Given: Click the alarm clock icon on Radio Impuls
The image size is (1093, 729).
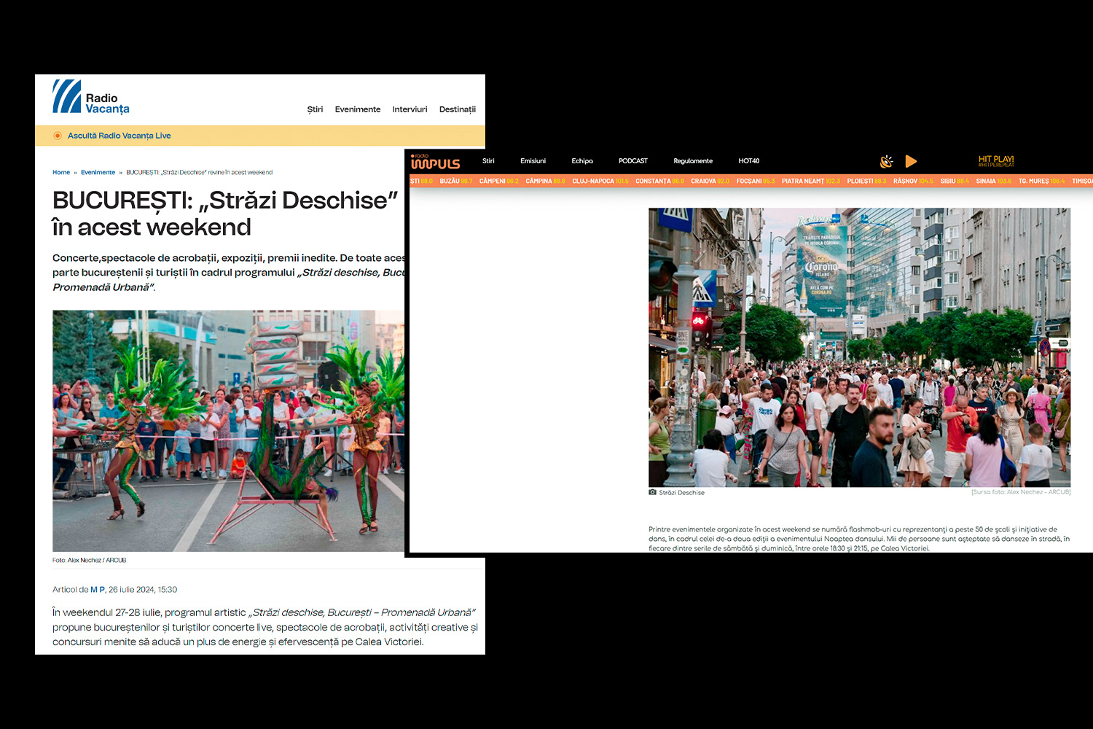Looking at the screenshot, I should pyautogui.click(x=886, y=161).
